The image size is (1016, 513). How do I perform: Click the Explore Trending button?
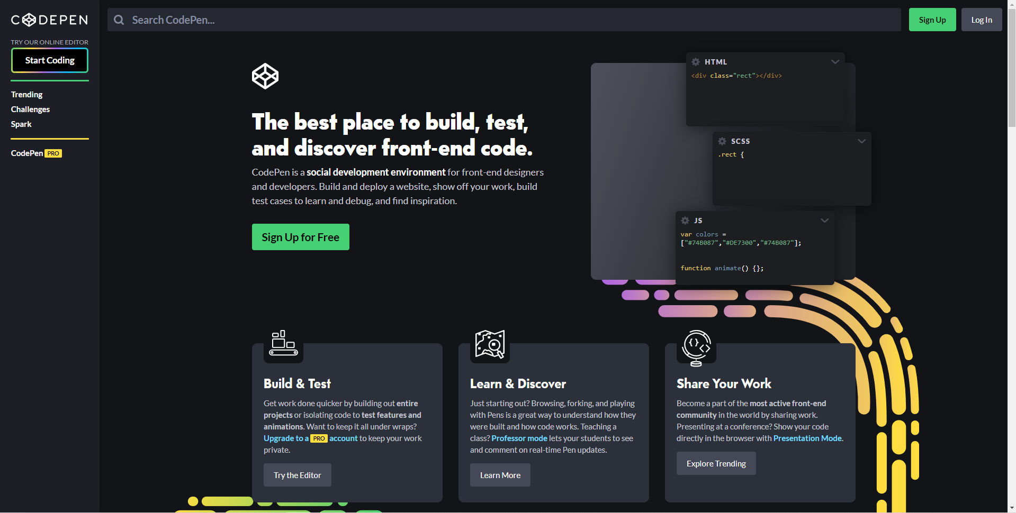pyautogui.click(x=716, y=463)
